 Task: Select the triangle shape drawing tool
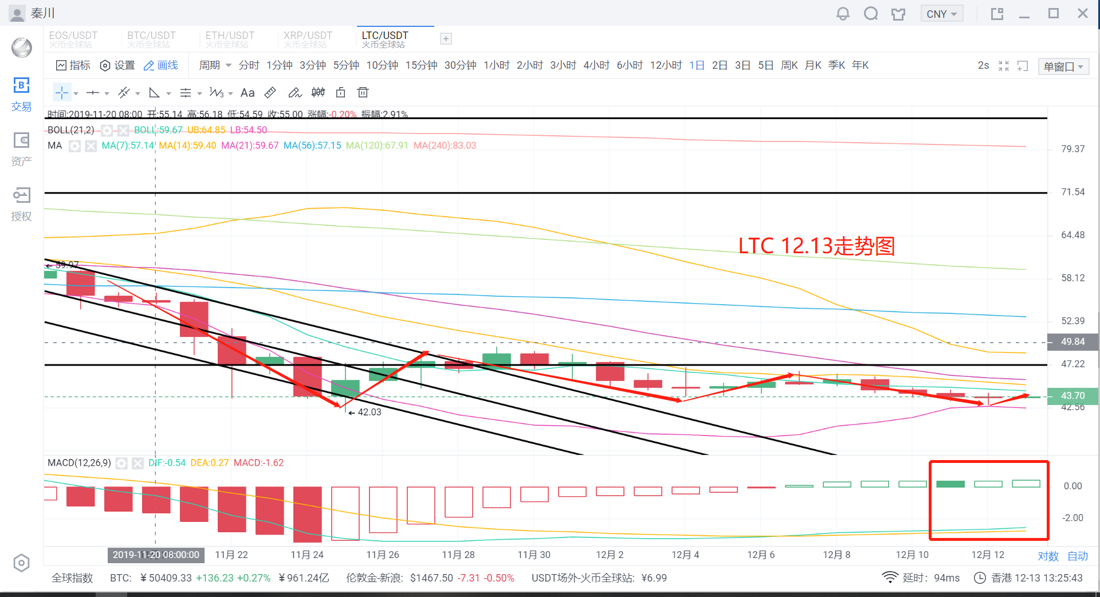154,92
